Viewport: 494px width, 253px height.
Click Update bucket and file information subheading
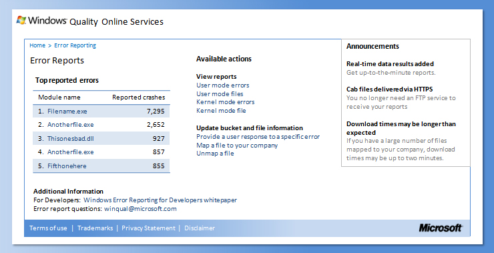tap(250, 128)
